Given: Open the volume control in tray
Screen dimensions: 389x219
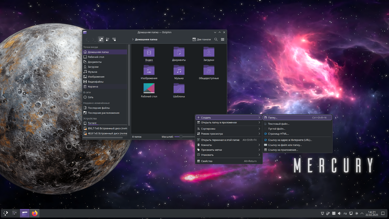Looking at the screenshot, I should [339, 213].
